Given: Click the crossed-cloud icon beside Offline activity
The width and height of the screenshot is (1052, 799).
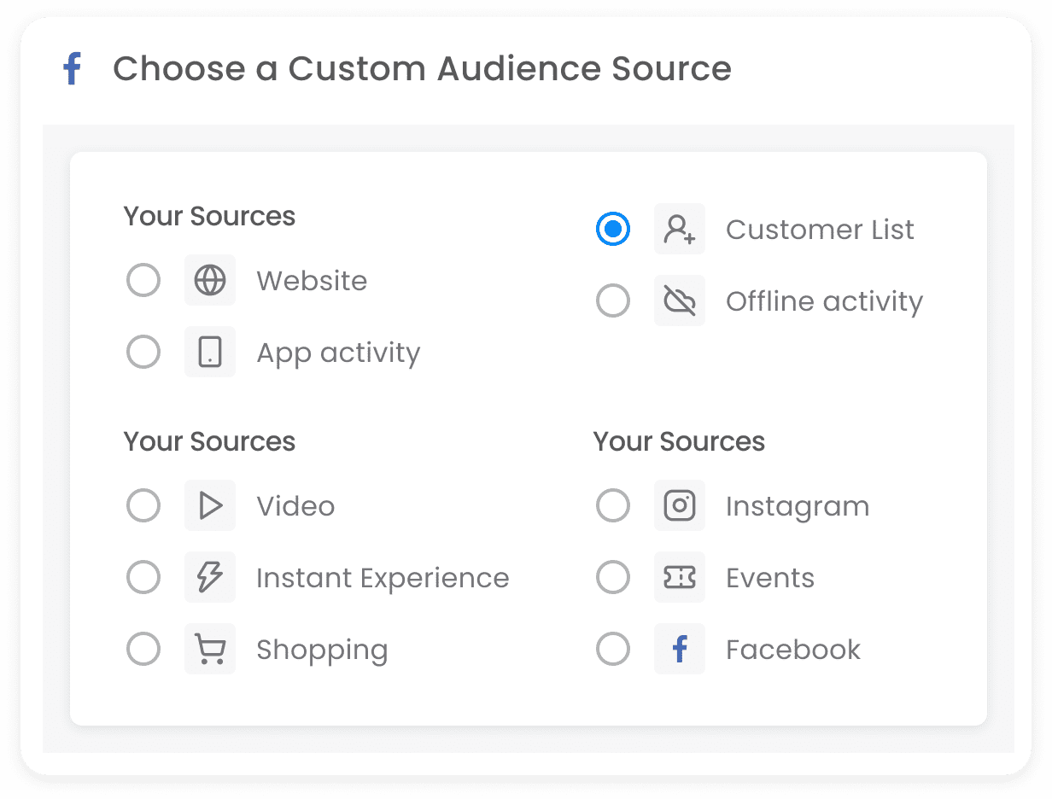Looking at the screenshot, I should click(x=680, y=300).
